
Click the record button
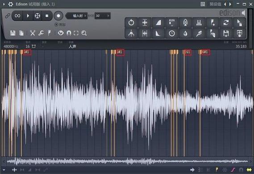coord(58,16)
